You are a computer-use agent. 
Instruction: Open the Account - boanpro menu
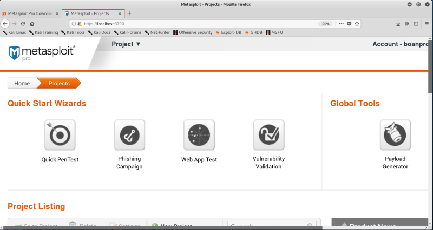pyautogui.click(x=401, y=44)
